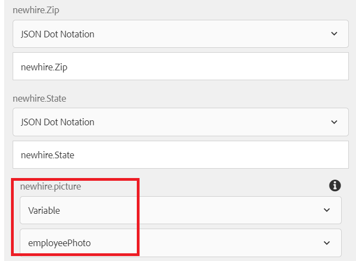
Task: Click 'JSON Dot Notation' text in the State selector
Action: (58, 122)
